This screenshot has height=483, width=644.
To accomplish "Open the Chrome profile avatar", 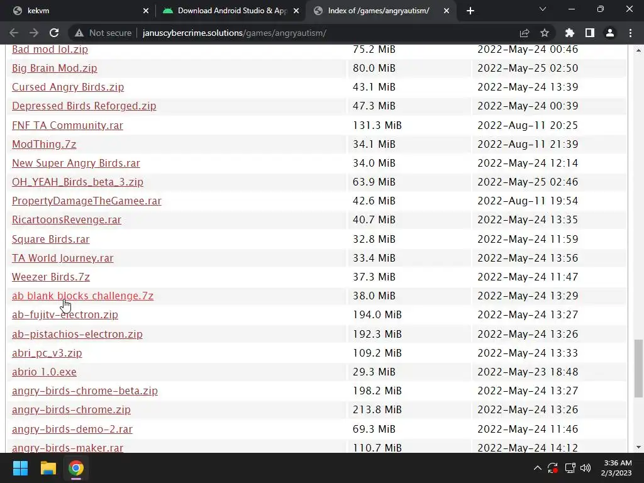I will 609,33.
